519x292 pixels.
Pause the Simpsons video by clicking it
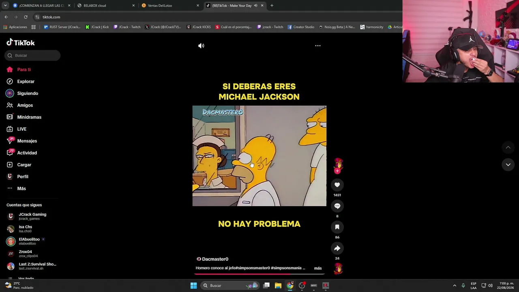(x=259, y=156)
